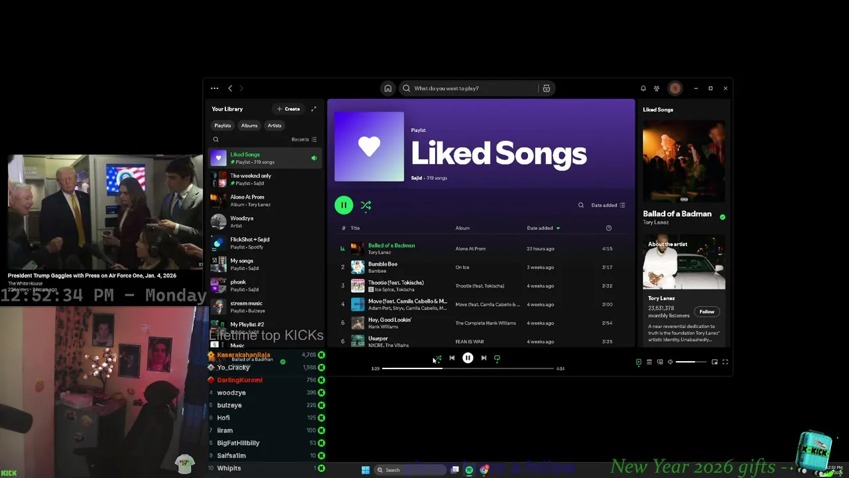Seek along the song progress bar
Screen dimensions: 849x478
coord(468,368)
